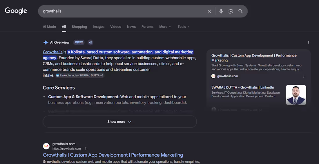Click the magnifying glass search icon
The height and width of the screenshot is (164, 319).
[x=240, y=11]
